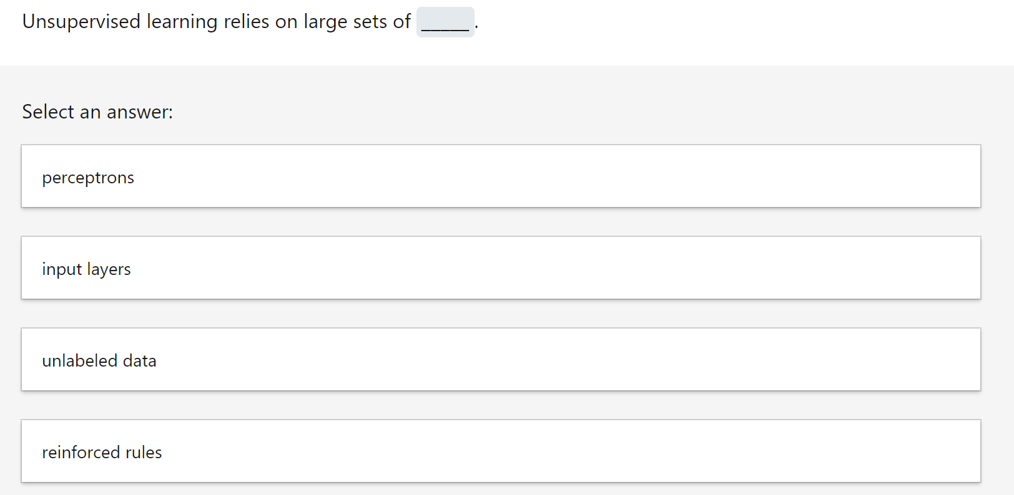Click the underscore placeholder after "sets of"
The width and height of the screenshot is (1014, 495).
tap(445, 25)
